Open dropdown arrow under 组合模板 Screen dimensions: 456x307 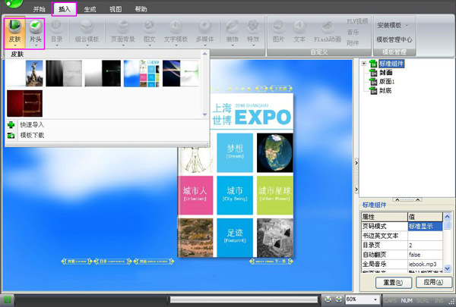click(87, 45)
